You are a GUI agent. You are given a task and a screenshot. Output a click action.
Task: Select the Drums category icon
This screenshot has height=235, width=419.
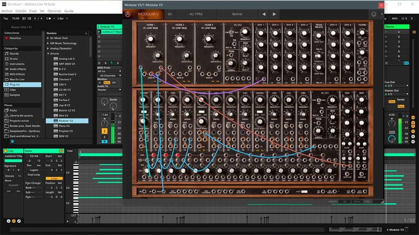(6, 59)
